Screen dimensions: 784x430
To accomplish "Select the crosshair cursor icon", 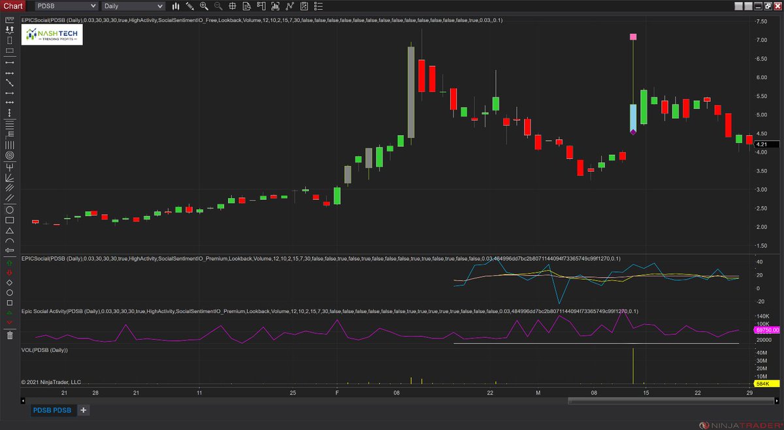I will tap(233, 6).
